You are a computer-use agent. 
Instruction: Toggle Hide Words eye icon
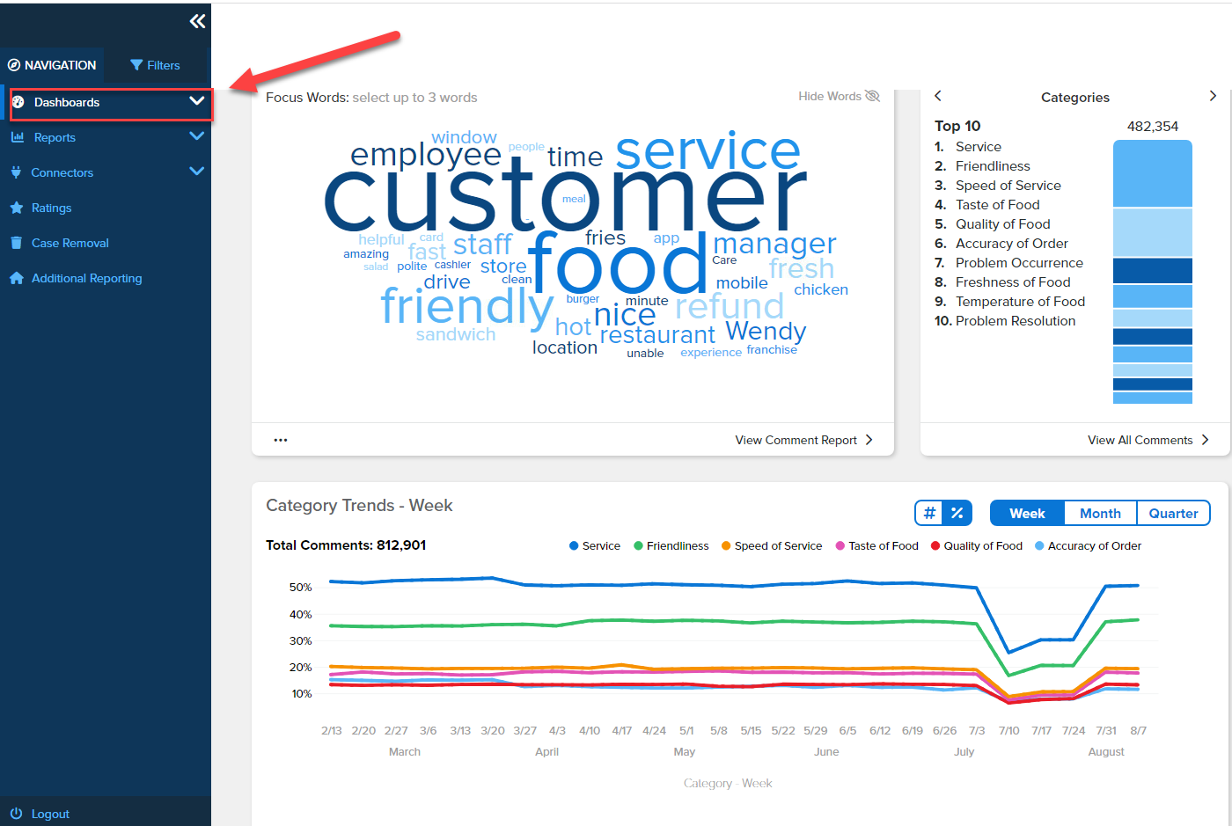pyautogui.click(x=872, y=96)
